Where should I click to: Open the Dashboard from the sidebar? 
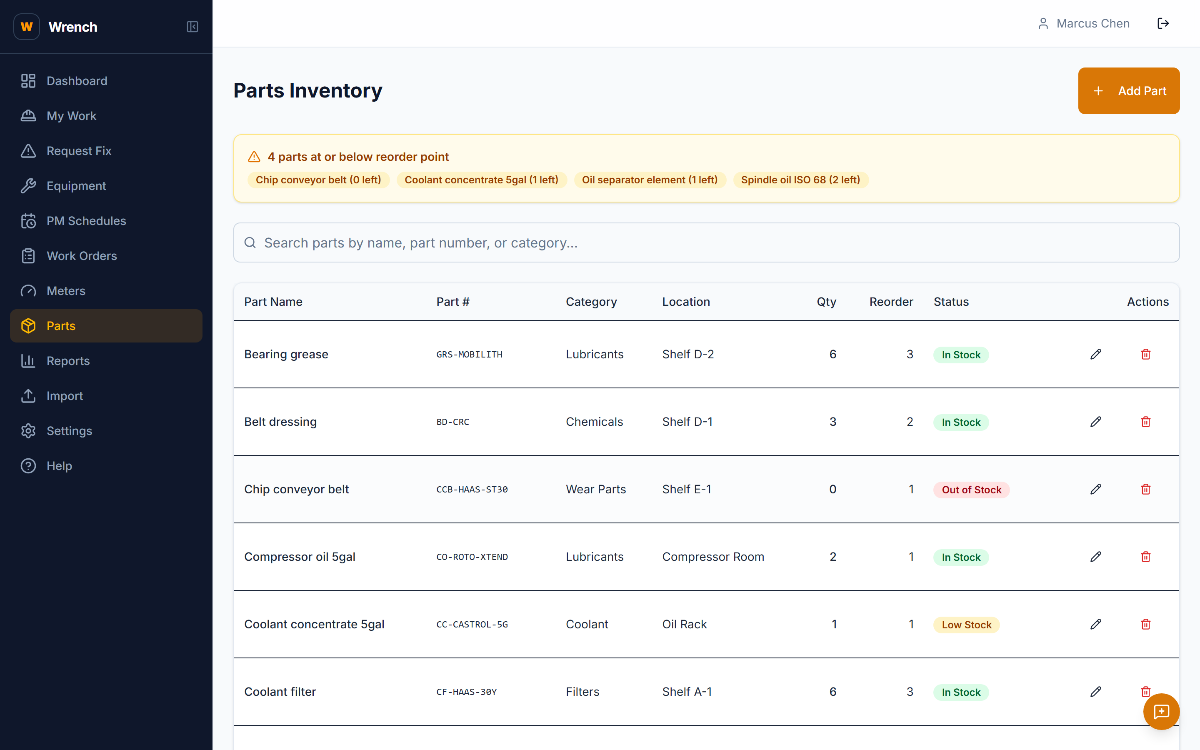tap(77, 80)
